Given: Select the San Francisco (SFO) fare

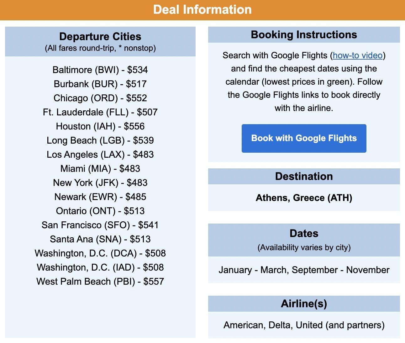Looking at the screenshot, I should (100, 225).
